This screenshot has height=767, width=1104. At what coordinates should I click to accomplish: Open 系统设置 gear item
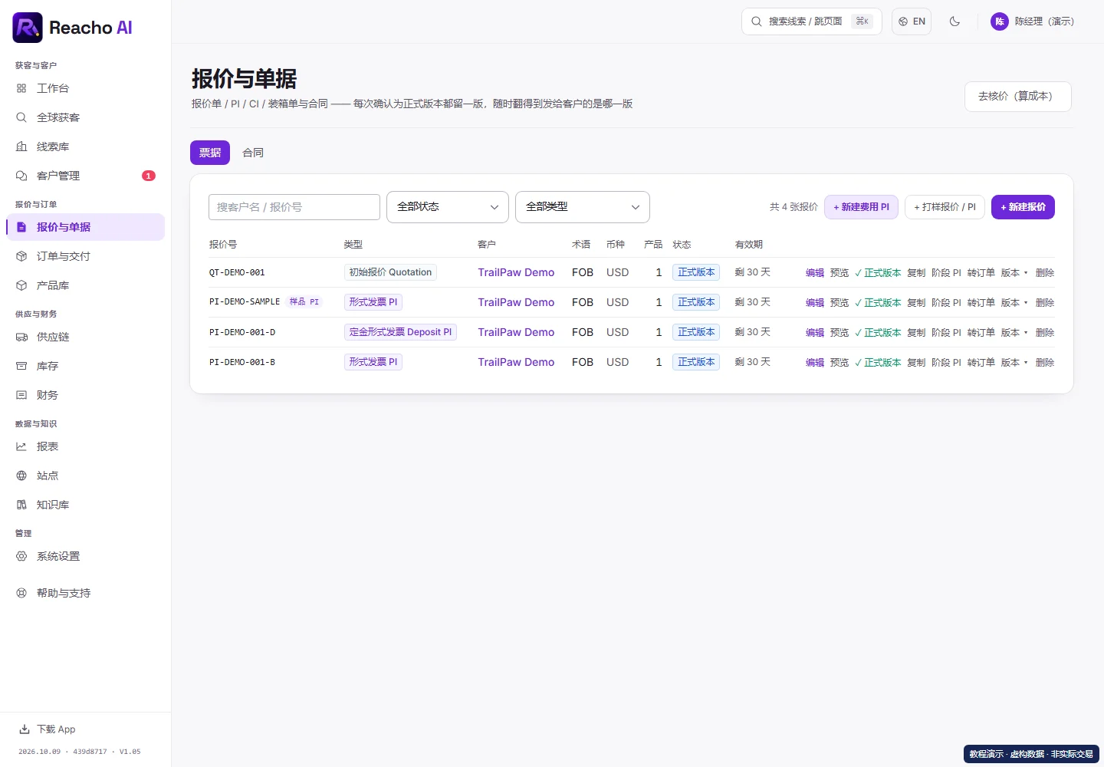(85, 556)
